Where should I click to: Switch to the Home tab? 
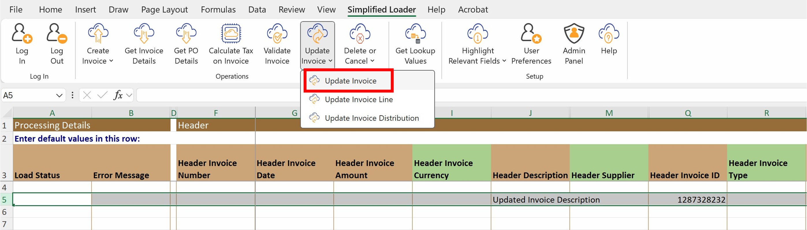[x=51, y=10]
